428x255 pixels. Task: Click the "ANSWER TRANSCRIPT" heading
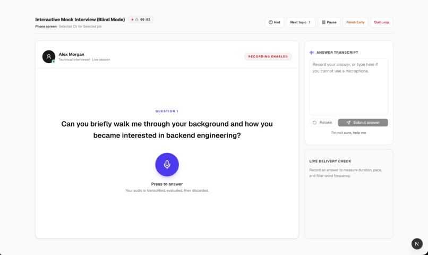tap(337, 53)
